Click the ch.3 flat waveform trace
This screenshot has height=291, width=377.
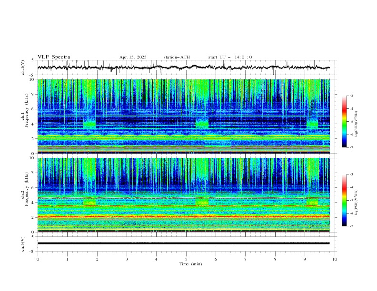pyautogui.click(x=184, y=243)
